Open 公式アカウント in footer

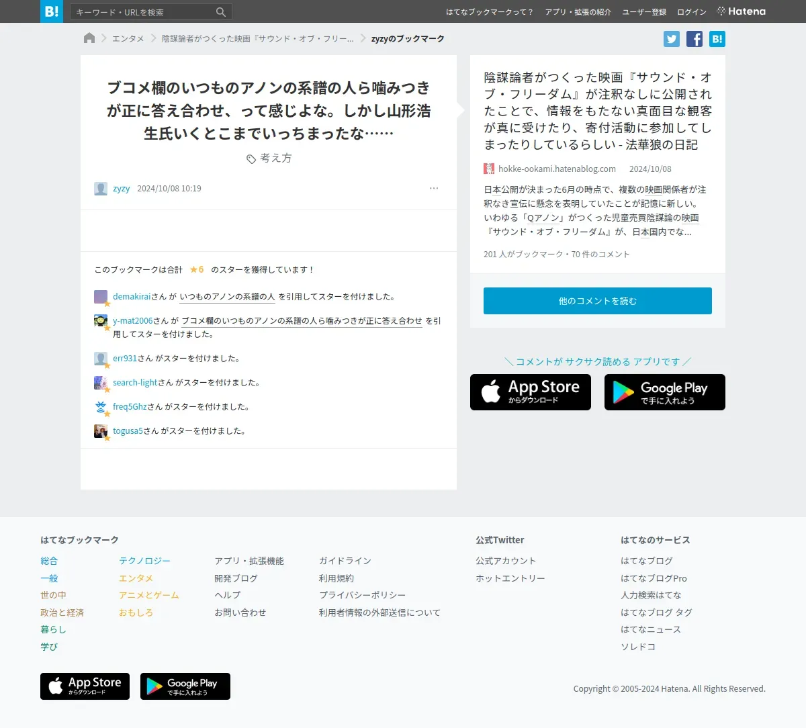506,561
